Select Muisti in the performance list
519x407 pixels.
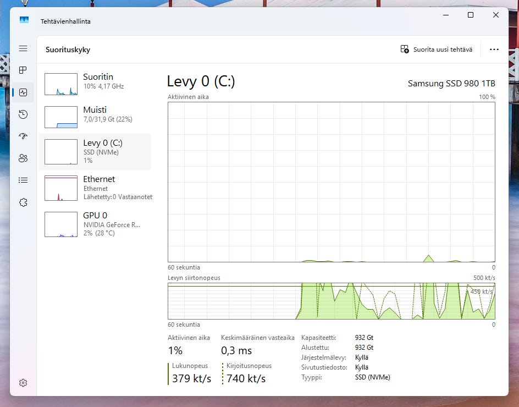click(x=95, y=117)
